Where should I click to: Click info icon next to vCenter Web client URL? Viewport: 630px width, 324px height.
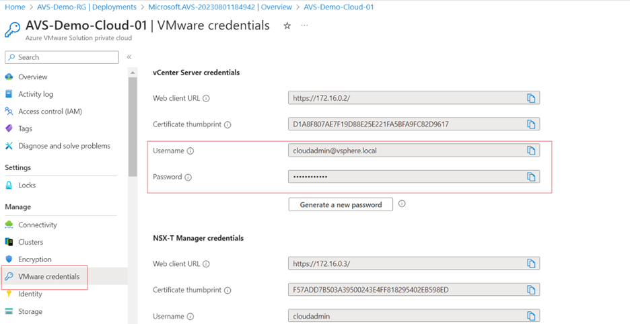206,98
